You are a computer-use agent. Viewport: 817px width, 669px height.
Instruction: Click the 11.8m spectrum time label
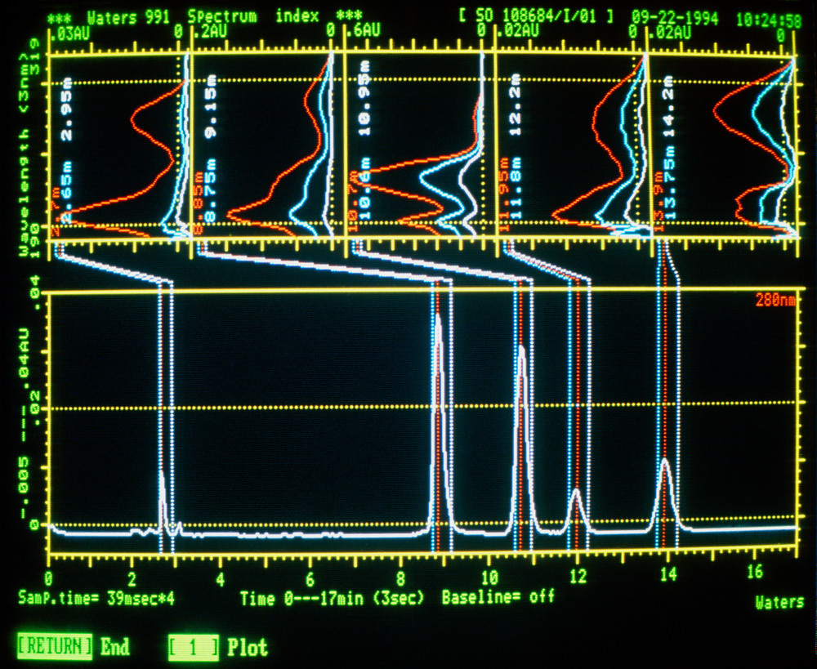click(516, 188)
